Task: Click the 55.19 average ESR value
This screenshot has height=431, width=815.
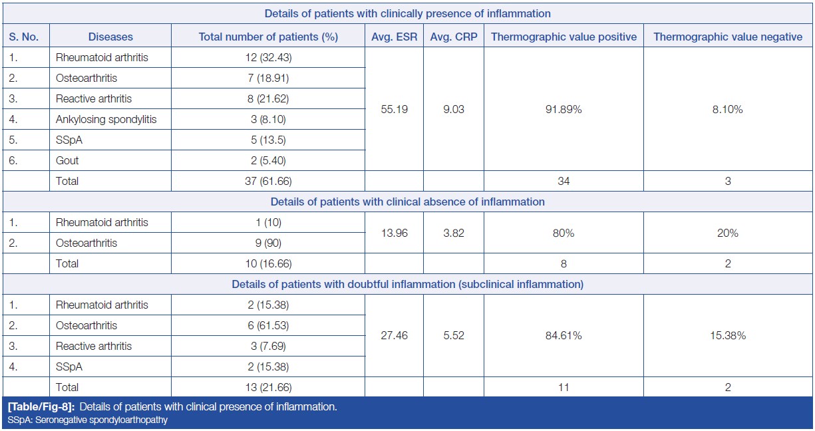Action: point(395,109)
